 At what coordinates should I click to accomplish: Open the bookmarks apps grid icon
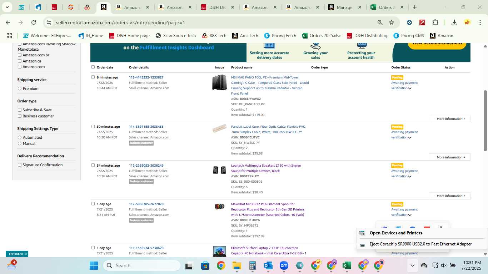click(9, 36)
